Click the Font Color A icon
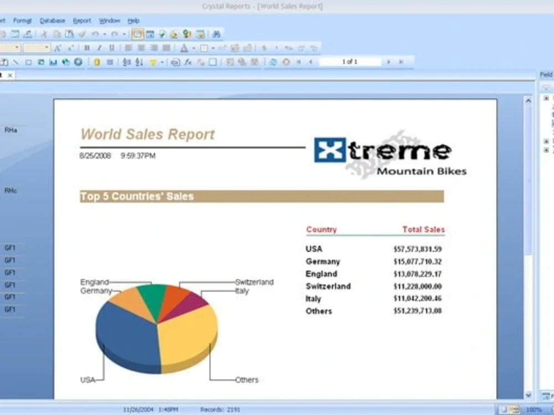 (x=184, y=48)
